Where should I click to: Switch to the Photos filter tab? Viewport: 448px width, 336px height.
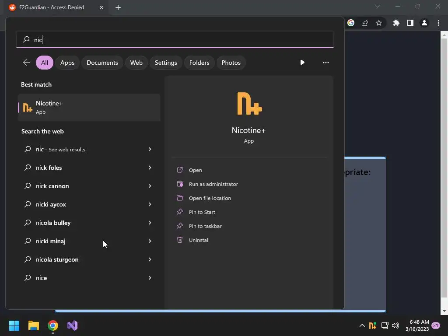pos(231,63)
